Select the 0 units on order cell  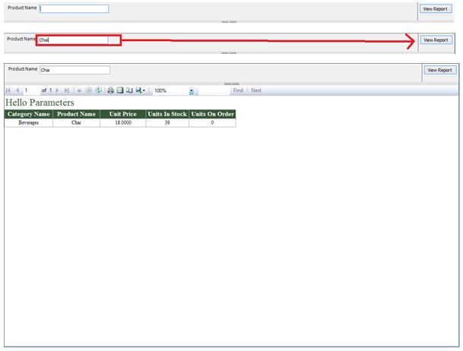[212, 123]
